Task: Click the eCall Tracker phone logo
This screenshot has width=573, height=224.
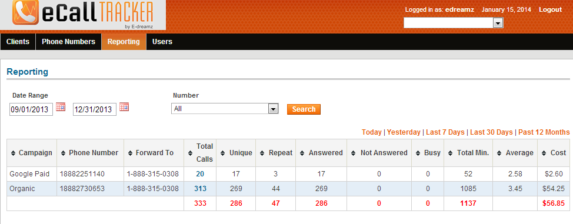Action: tap(26, 13)
